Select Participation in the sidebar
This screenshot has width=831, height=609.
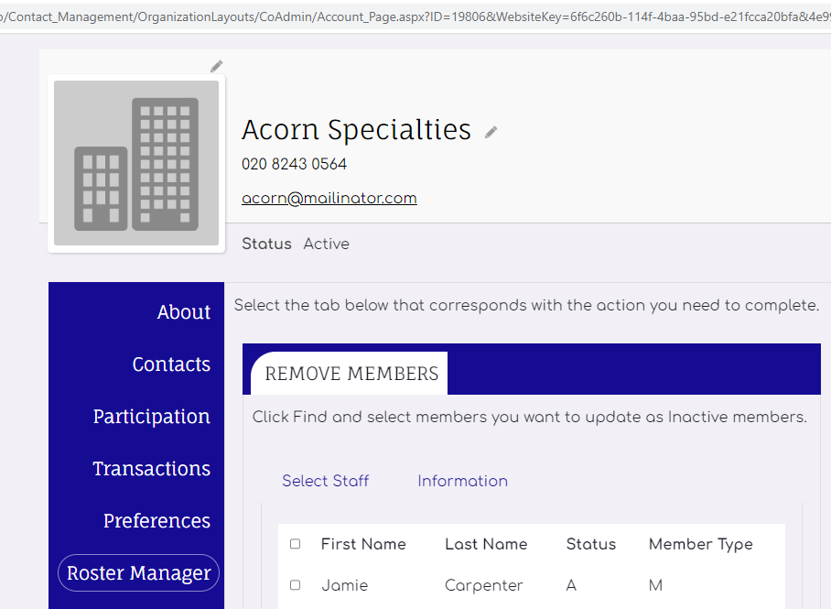point(151,417)
